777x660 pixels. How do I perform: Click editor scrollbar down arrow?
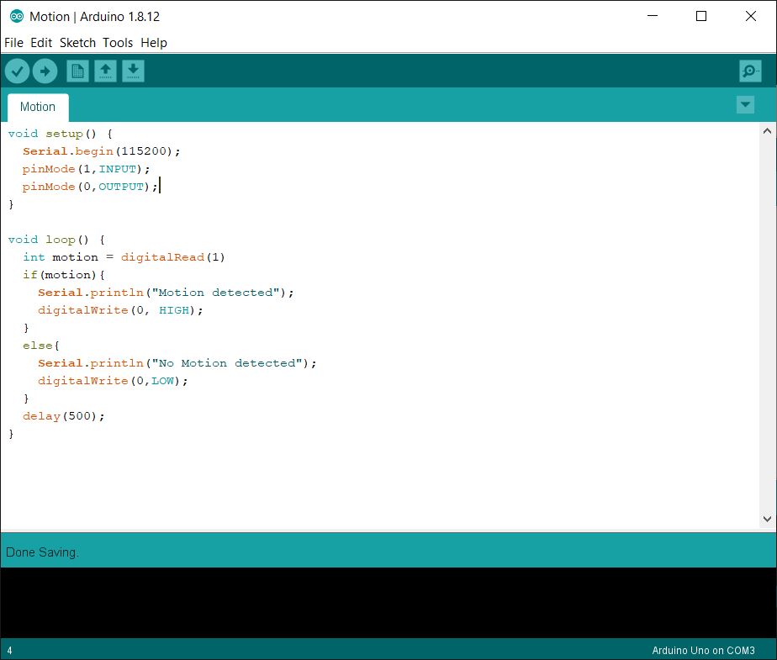coord(767,519)
